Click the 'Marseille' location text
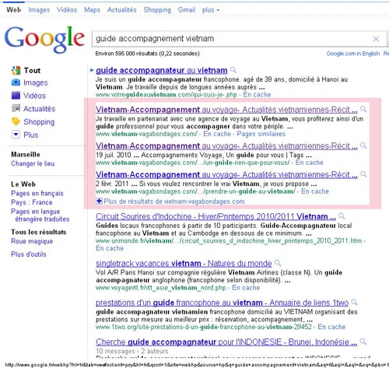Viewport: 389px width, 368px height. [x=26, y=155]
